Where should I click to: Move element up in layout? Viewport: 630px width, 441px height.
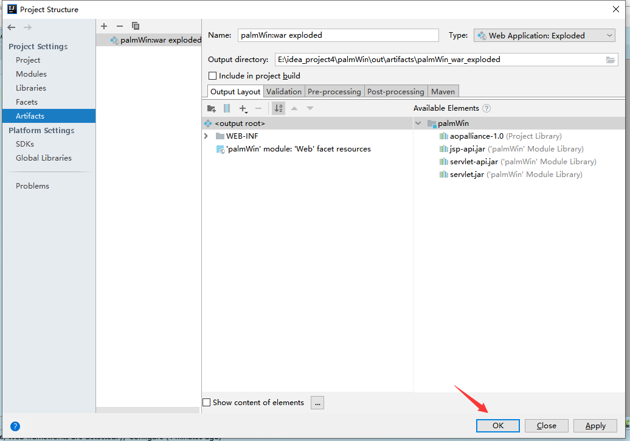tap(294, 108)
